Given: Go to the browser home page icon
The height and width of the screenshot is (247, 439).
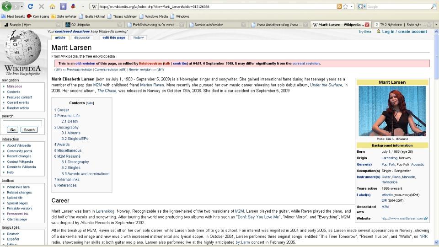Looking at the screenshot, I should coord(52,6).
